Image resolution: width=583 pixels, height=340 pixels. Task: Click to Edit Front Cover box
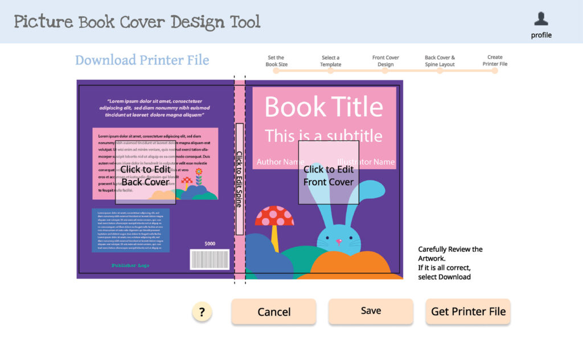coord(329,172)
